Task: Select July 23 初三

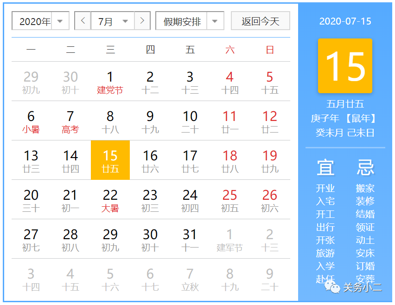Action: (150, 200)
